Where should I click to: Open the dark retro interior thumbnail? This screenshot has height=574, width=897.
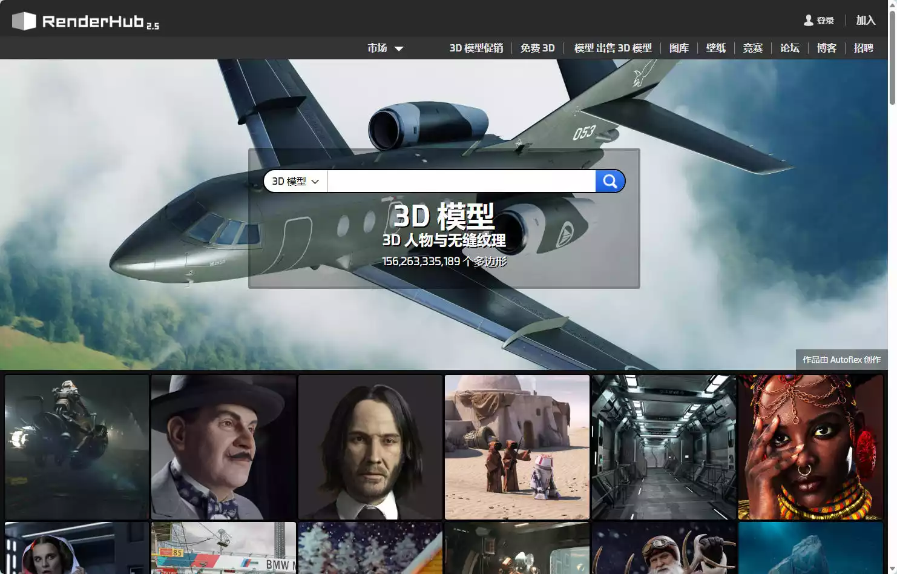517,548
